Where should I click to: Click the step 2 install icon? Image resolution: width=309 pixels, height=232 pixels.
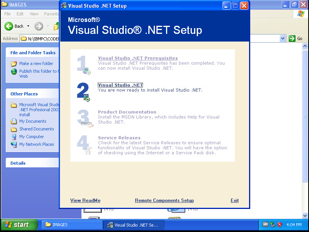83,92
